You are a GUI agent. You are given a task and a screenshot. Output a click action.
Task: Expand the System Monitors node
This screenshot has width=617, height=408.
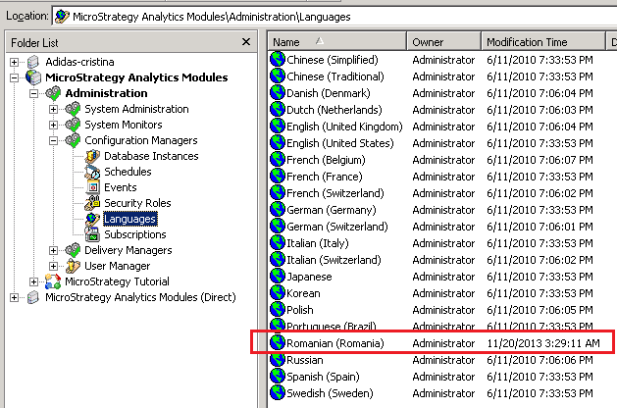click(53, 125)
